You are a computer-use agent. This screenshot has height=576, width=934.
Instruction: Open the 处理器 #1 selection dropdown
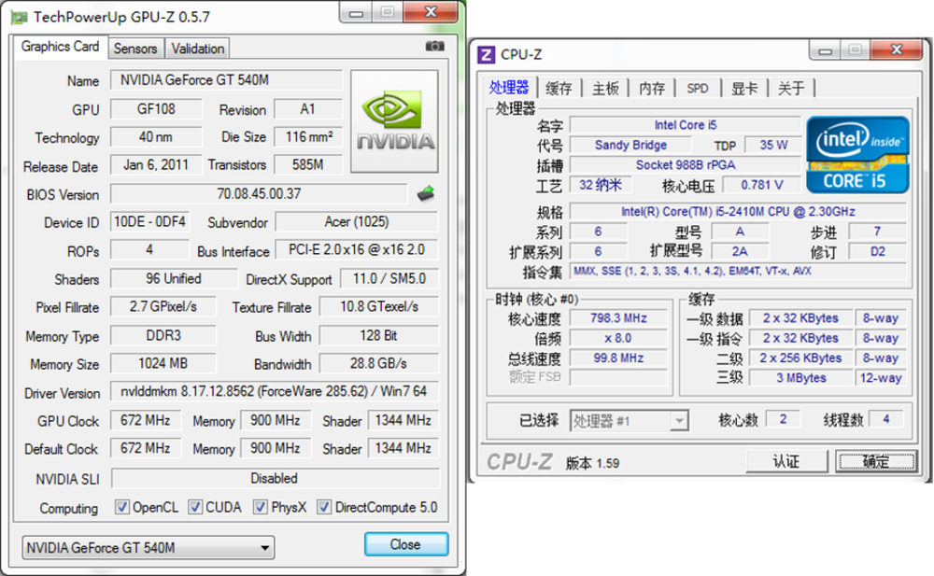629,421
